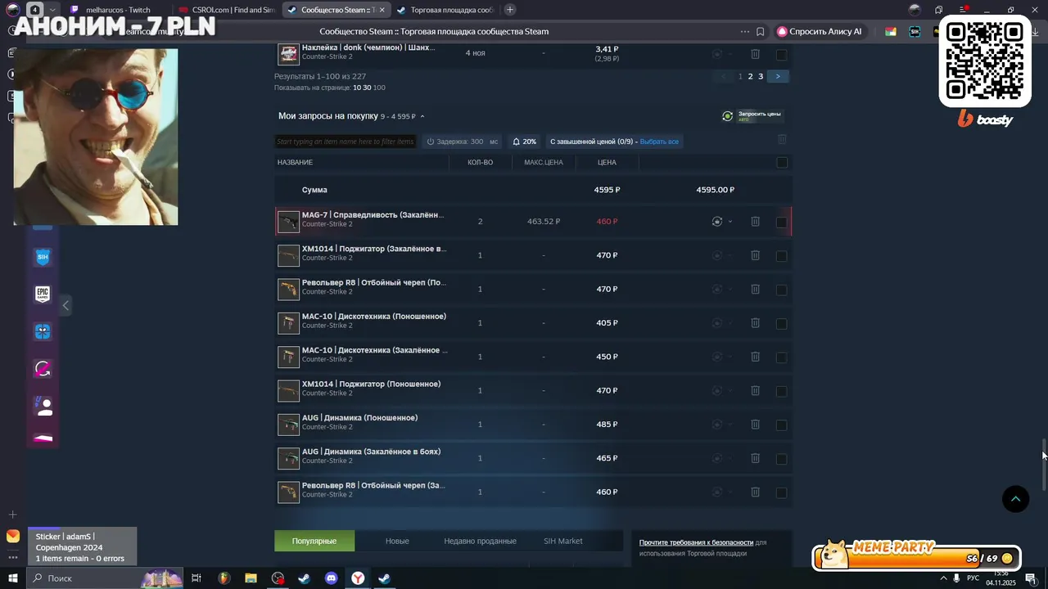
Task: Click the microphone icon in system tray
Action: (x=956, y=578)
